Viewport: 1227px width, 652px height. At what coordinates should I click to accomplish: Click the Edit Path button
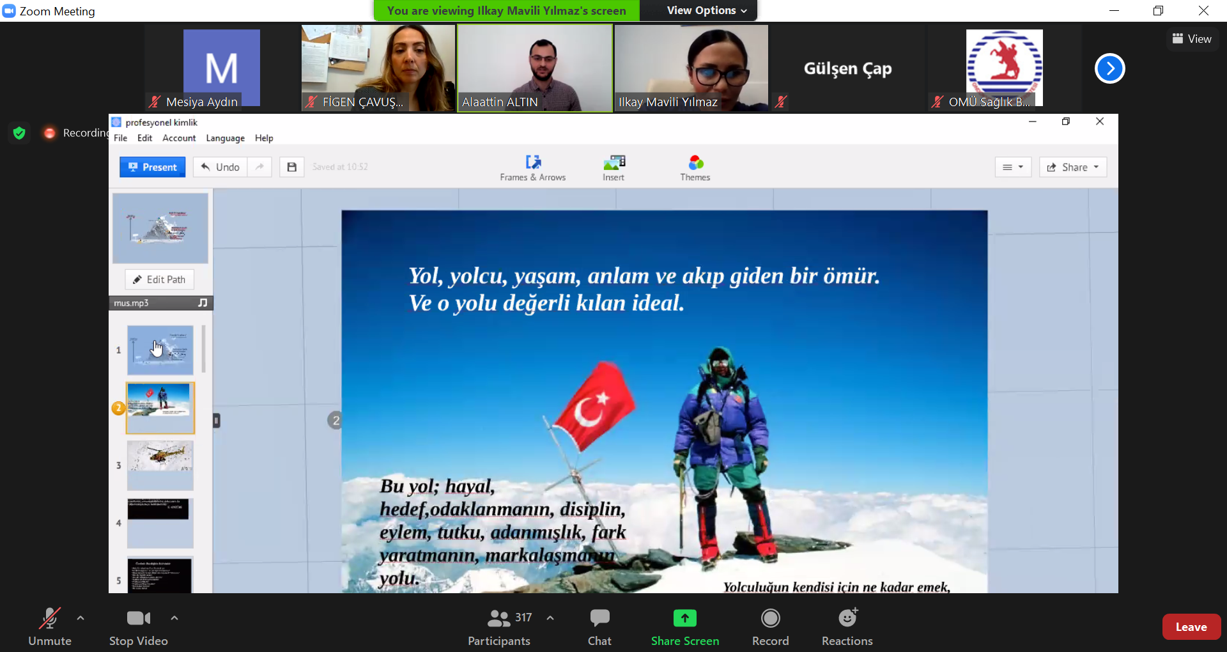pyautogui.click(x=160, y=279)
